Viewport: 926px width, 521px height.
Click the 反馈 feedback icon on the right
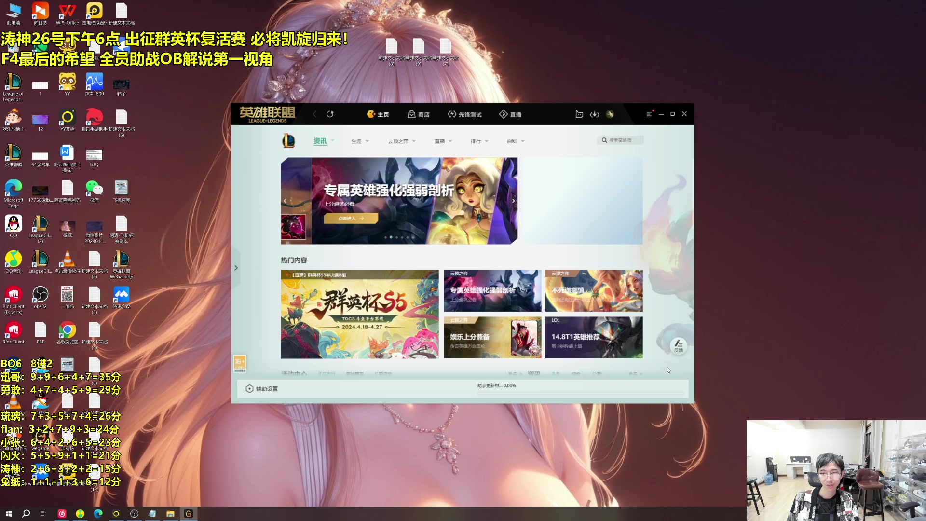click(679, 346)
